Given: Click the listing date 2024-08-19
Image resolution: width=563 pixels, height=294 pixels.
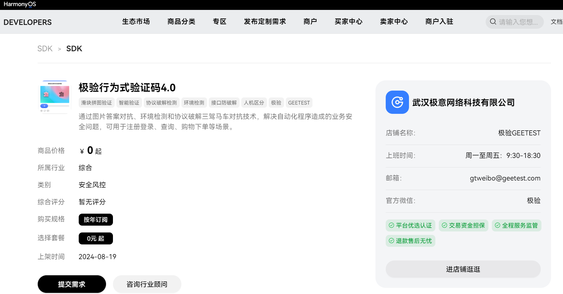Looking at the screenshot, I should click(98, 257).
